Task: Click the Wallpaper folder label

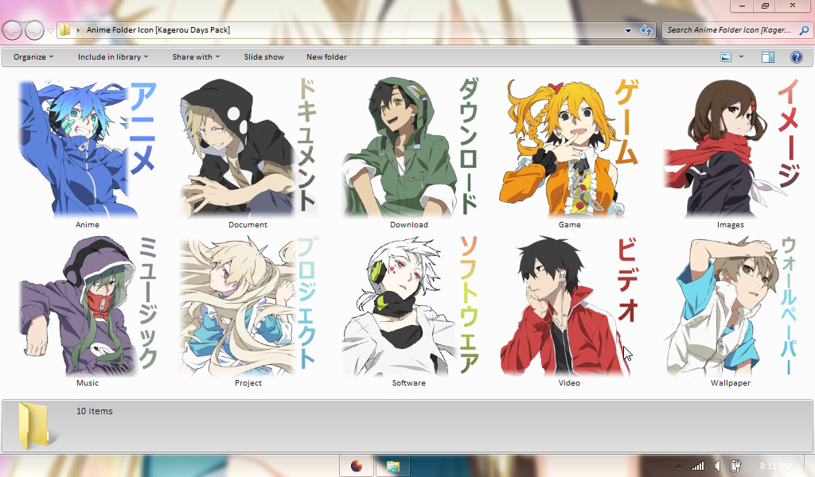Action: (x=731, y=383)
